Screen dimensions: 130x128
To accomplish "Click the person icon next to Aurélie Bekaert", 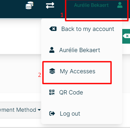I will point(52,50).
